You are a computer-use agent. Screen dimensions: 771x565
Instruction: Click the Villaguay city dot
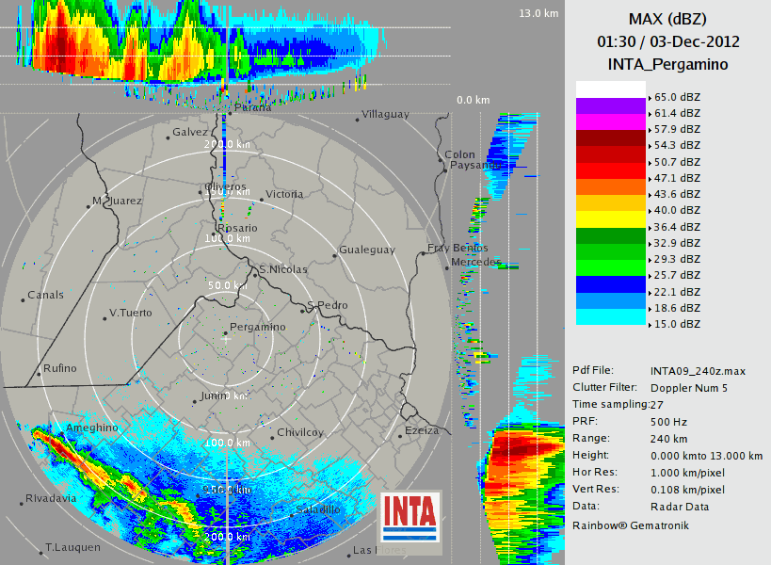tap(358, 120)
